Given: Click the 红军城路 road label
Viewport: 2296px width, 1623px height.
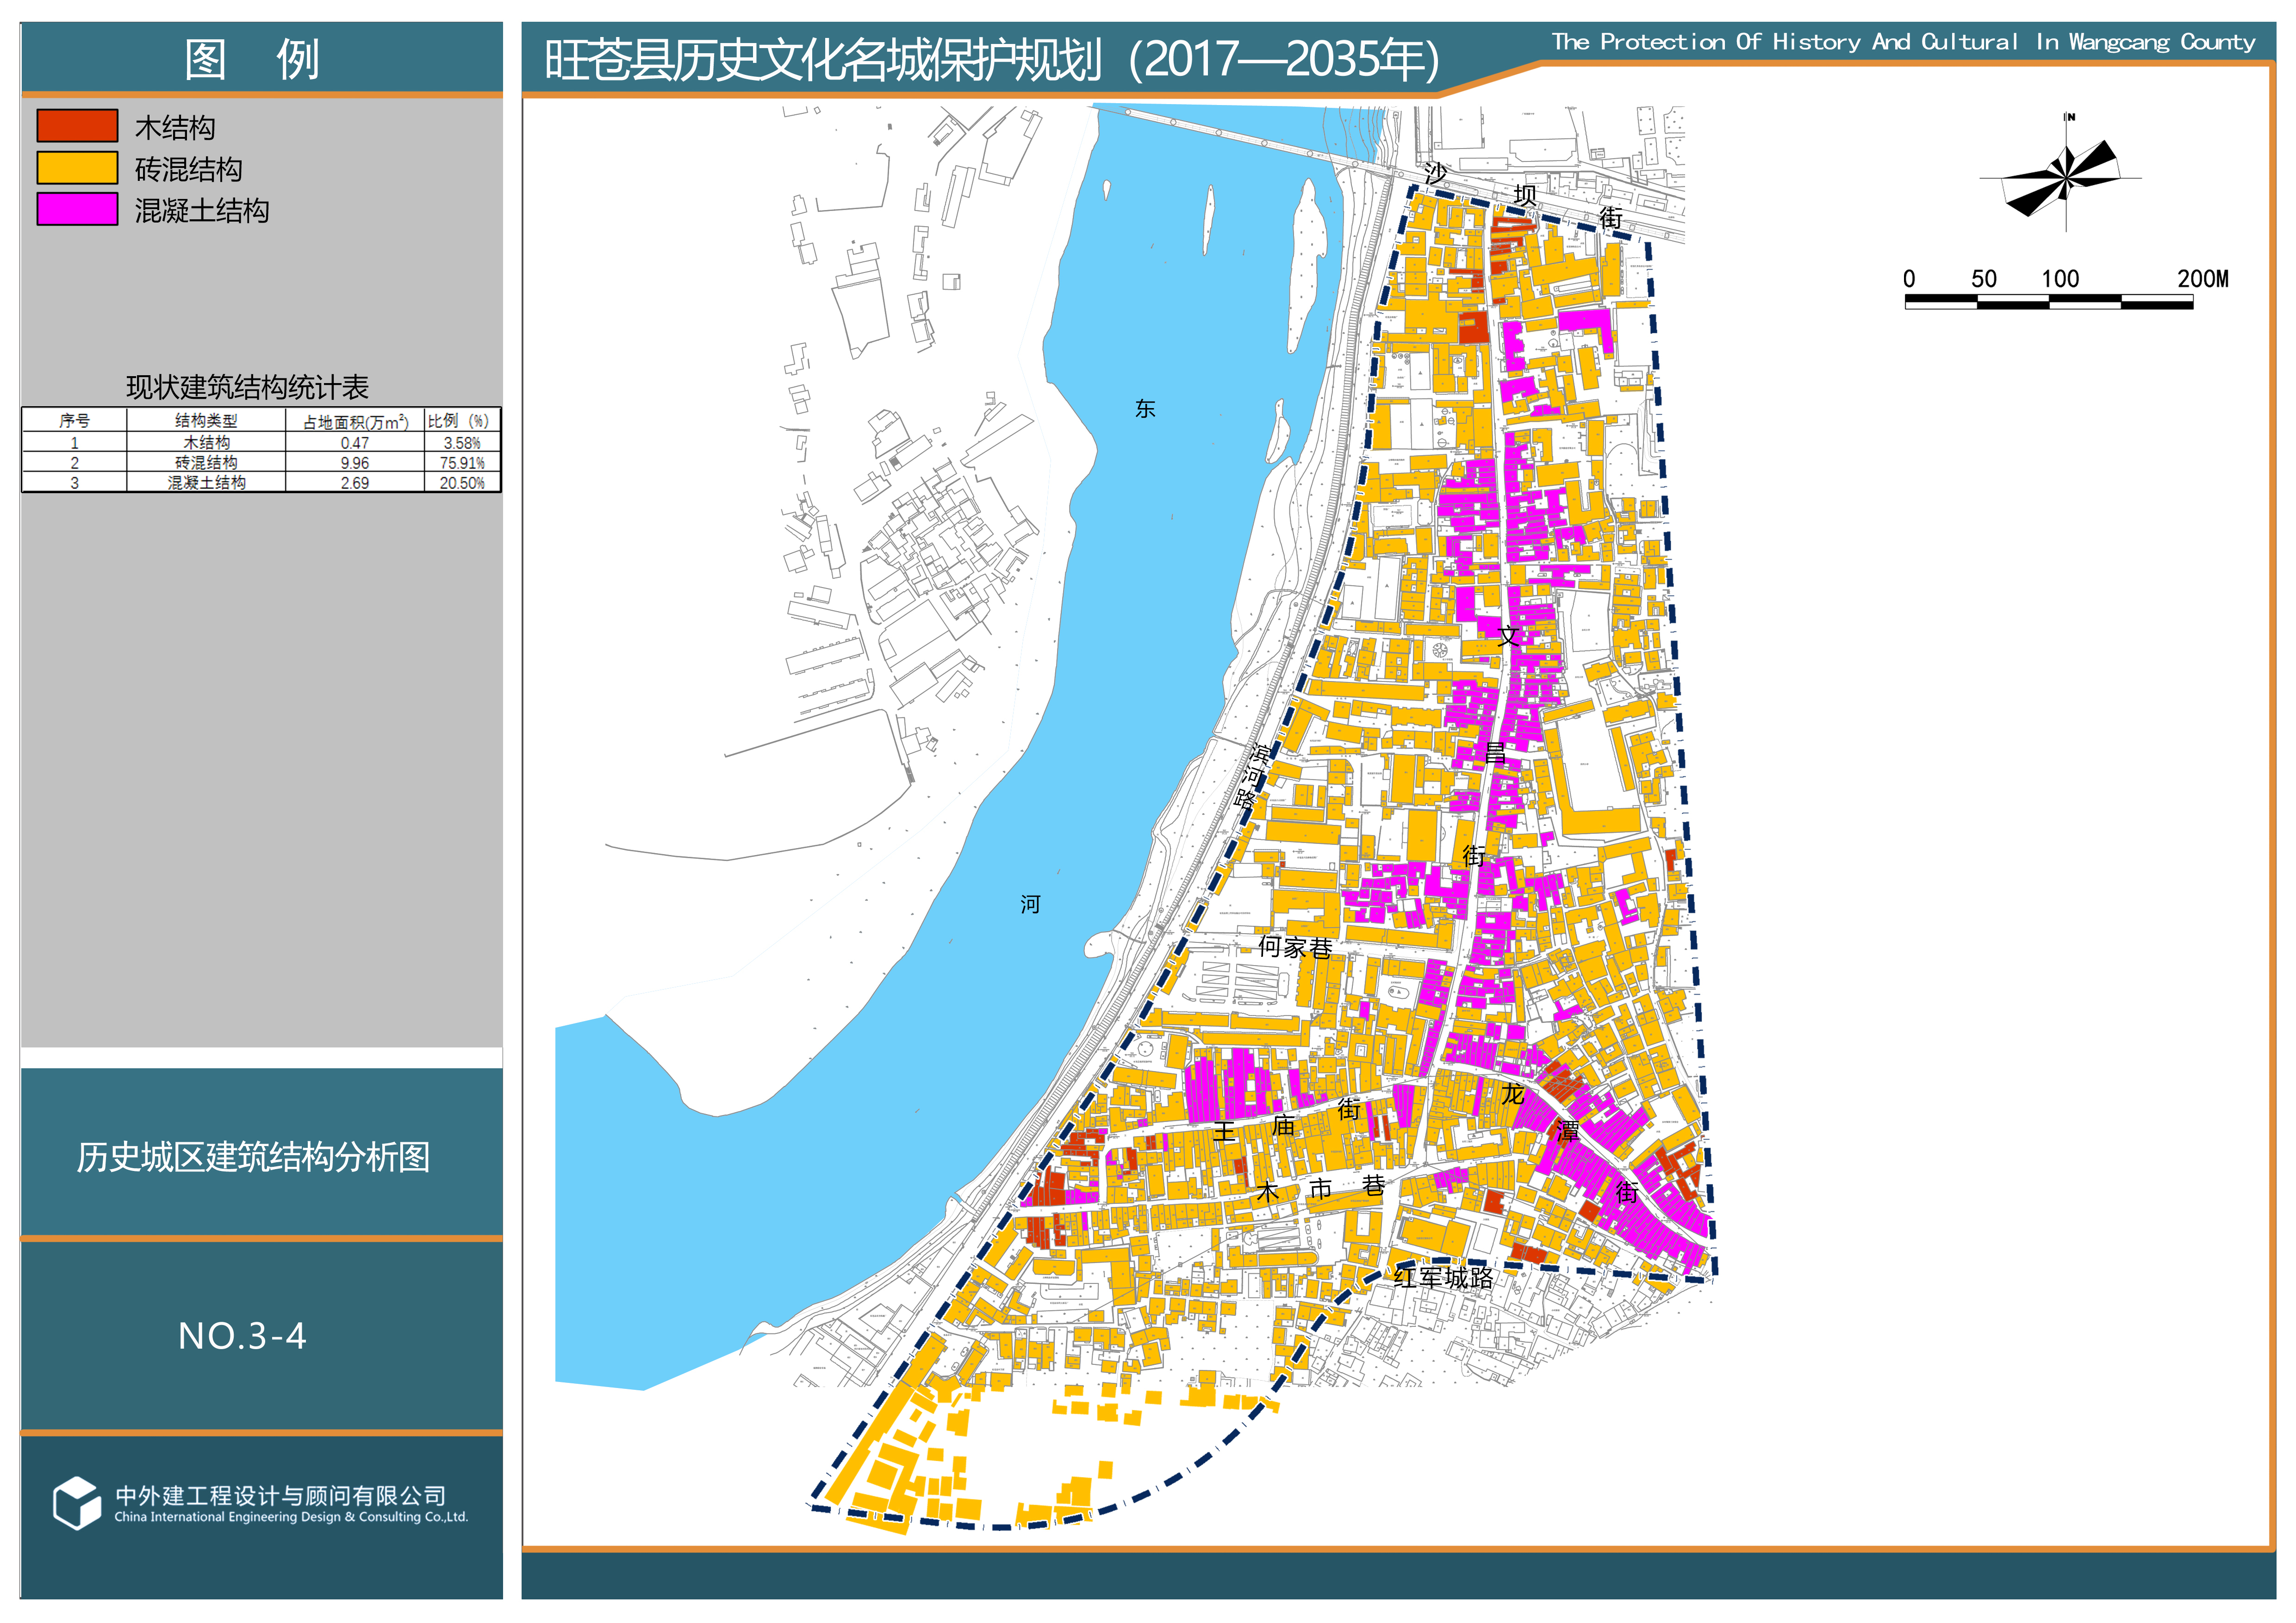Looking at the screenshot, I should point(1443,1277).
